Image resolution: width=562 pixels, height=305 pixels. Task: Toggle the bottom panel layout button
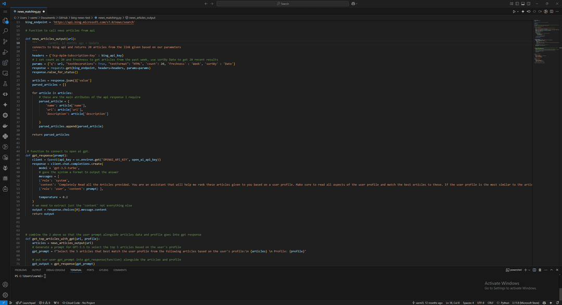click(x=524, y=4)
